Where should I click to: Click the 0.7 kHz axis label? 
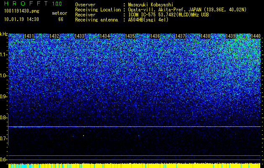pos(4,139)
